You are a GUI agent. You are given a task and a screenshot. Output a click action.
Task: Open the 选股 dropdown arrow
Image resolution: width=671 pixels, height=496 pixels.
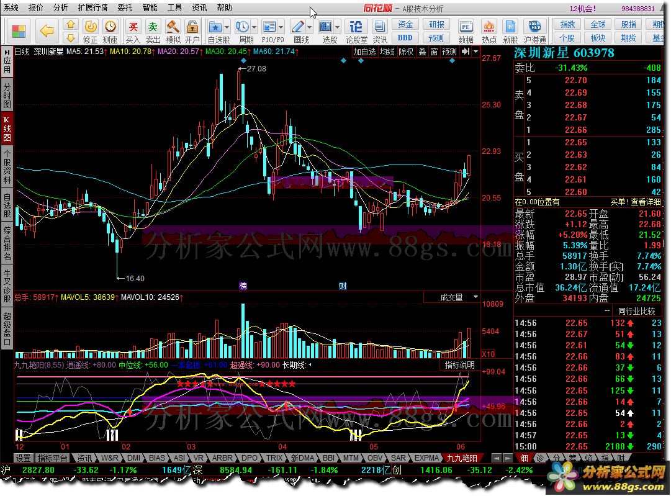[x=338, y=27]
